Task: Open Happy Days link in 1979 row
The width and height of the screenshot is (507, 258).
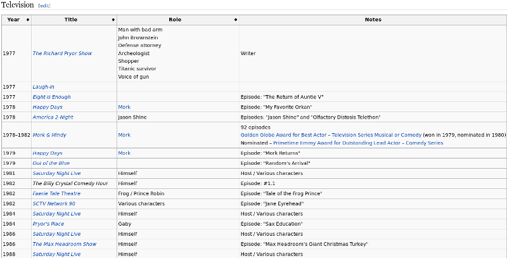Action: pyautogui.click(x=48, y=153)
